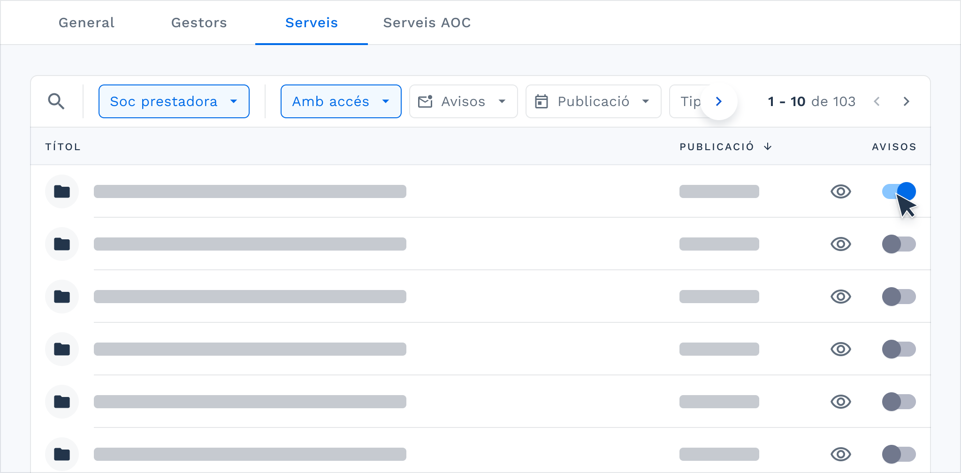Image resolution: width=961 pixels, height=473 pixels.
Task: Toggle the eye icon in the first row
Action: click(x=841, y=191)
